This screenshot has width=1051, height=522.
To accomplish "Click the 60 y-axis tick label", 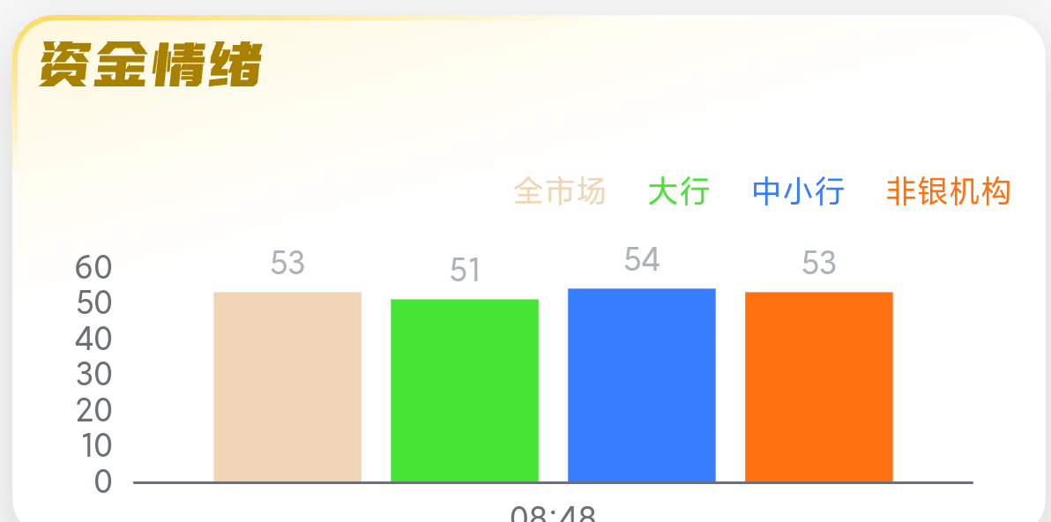I will (93, 268).
